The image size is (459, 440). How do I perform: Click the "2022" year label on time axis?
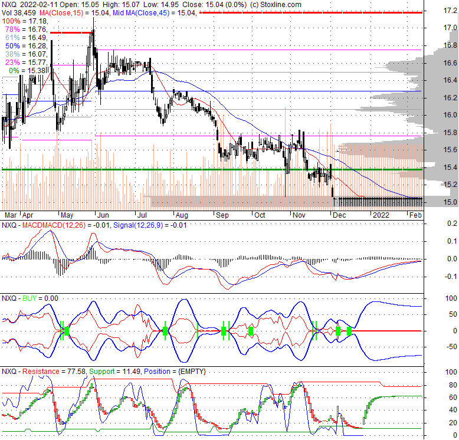pyautogui.click(x=381, y=215)
